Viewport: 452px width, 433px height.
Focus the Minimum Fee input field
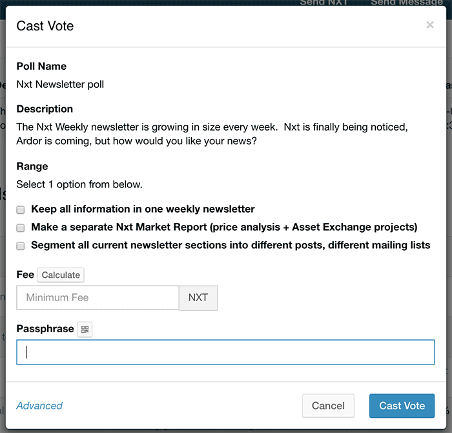click(98, 298)
